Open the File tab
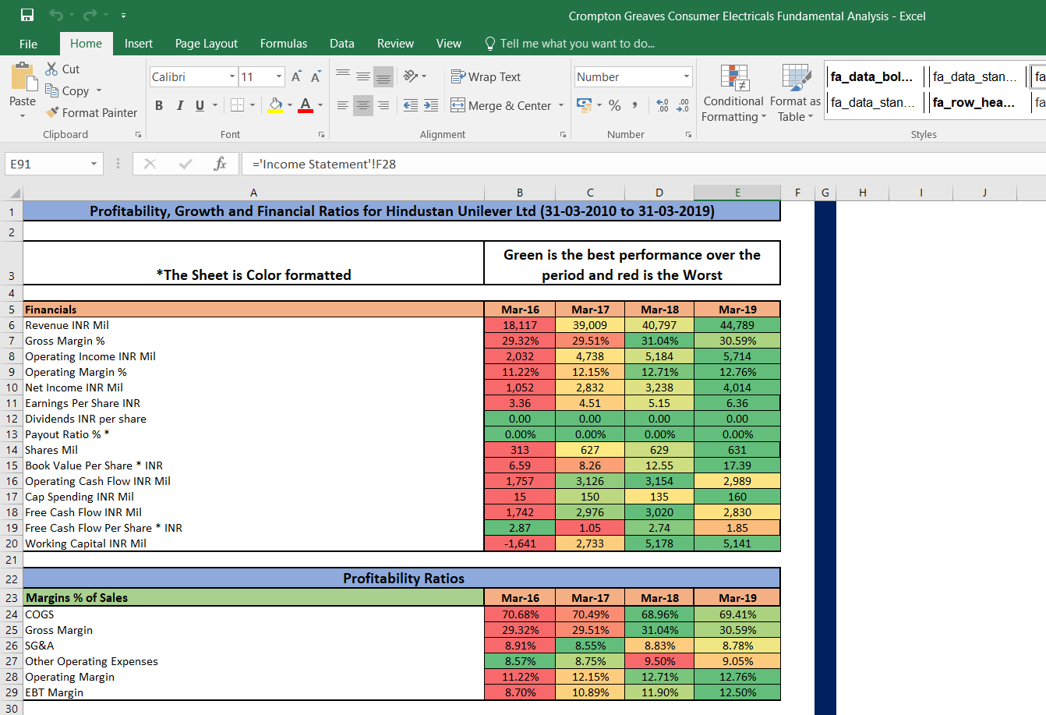The height and width of the screenshot is (715, 1046). [28, 44]
